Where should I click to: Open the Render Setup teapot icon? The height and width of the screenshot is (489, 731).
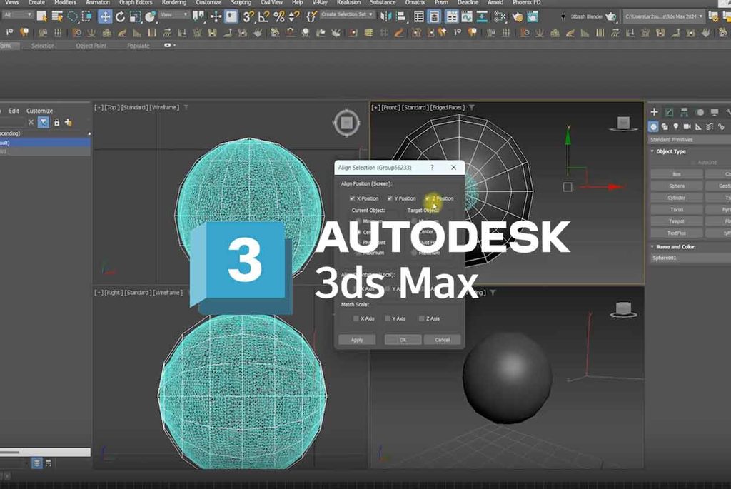518,17
